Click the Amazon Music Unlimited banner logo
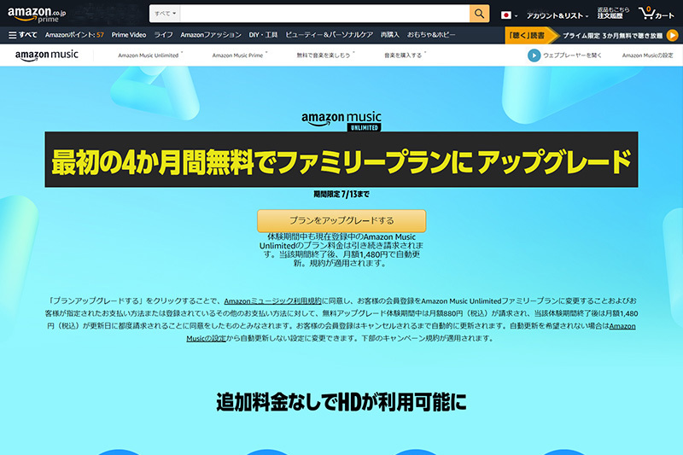 [x=341, y=121]
